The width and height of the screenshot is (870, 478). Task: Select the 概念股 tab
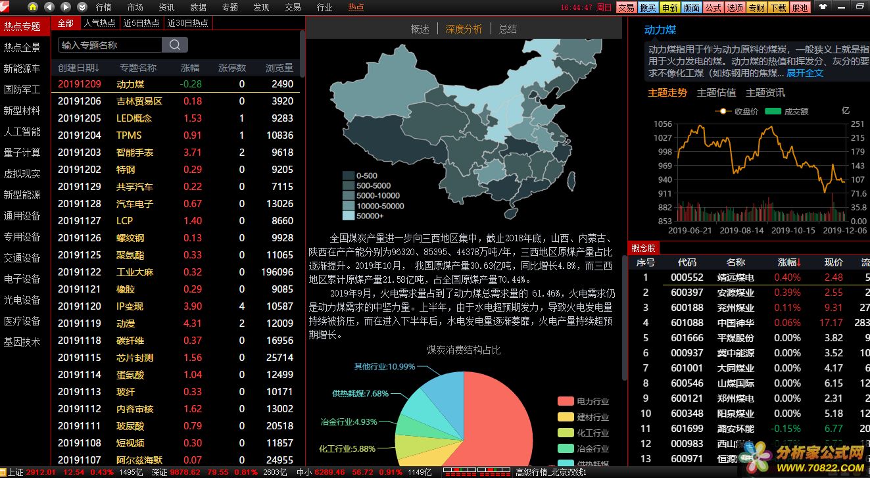click(643, 248)
